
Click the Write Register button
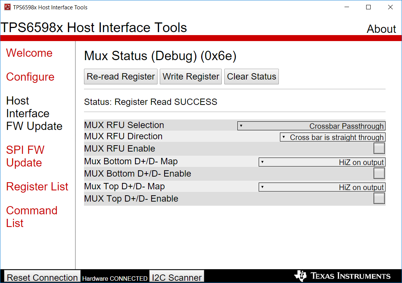[x=191, y=77]
